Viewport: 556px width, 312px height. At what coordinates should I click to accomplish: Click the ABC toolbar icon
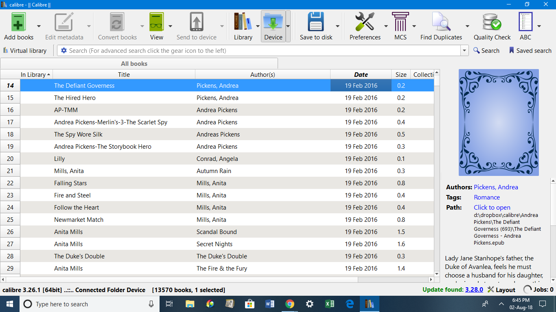(x=525, y=22)
